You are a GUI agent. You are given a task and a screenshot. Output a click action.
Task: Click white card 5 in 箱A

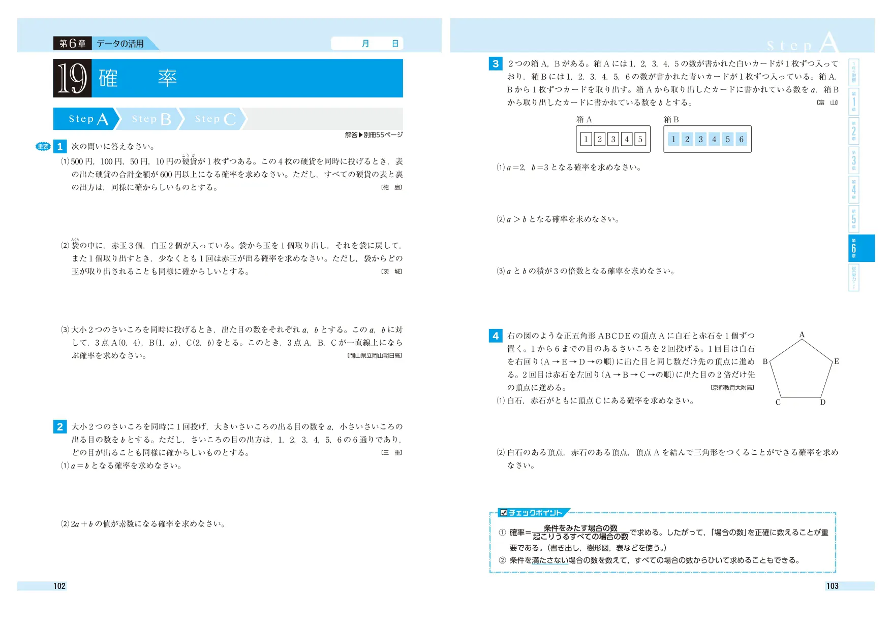(640, 139)
